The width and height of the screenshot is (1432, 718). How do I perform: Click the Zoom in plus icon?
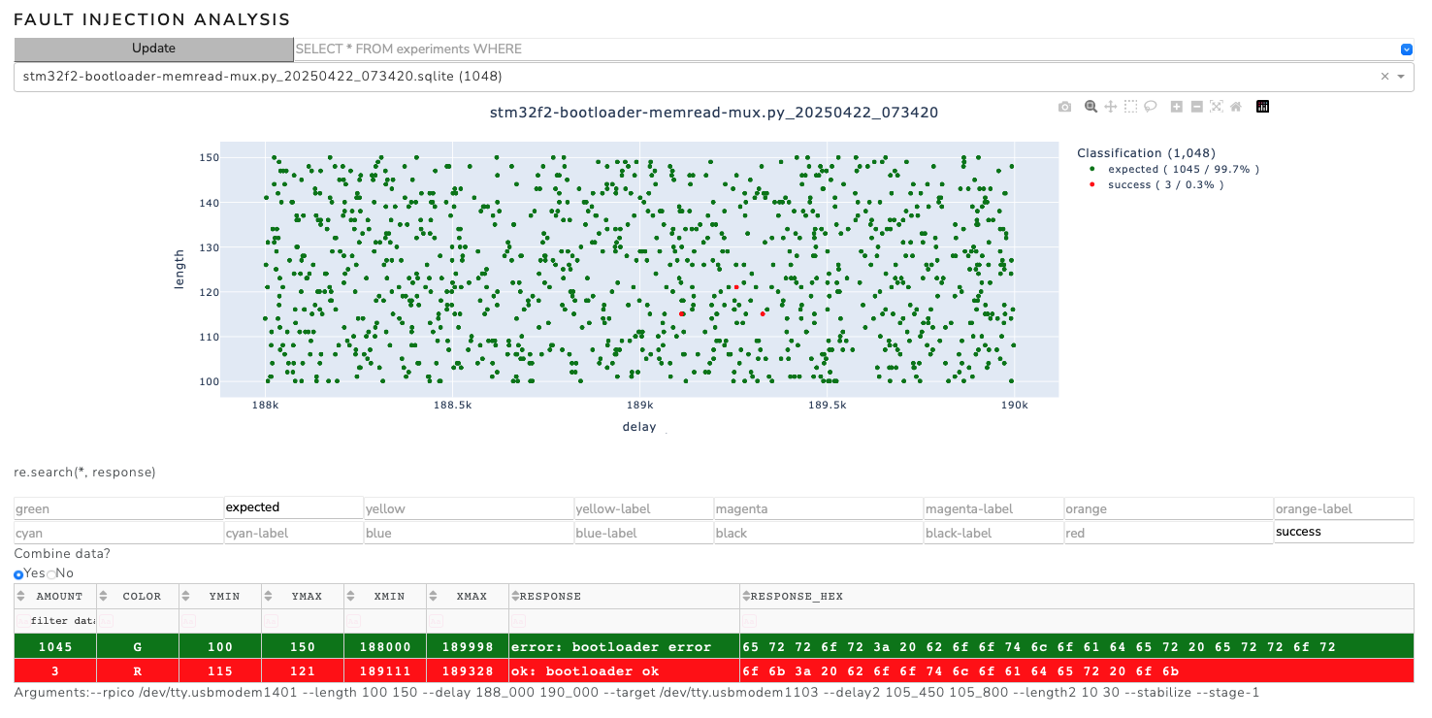(x=1176, y=107)
